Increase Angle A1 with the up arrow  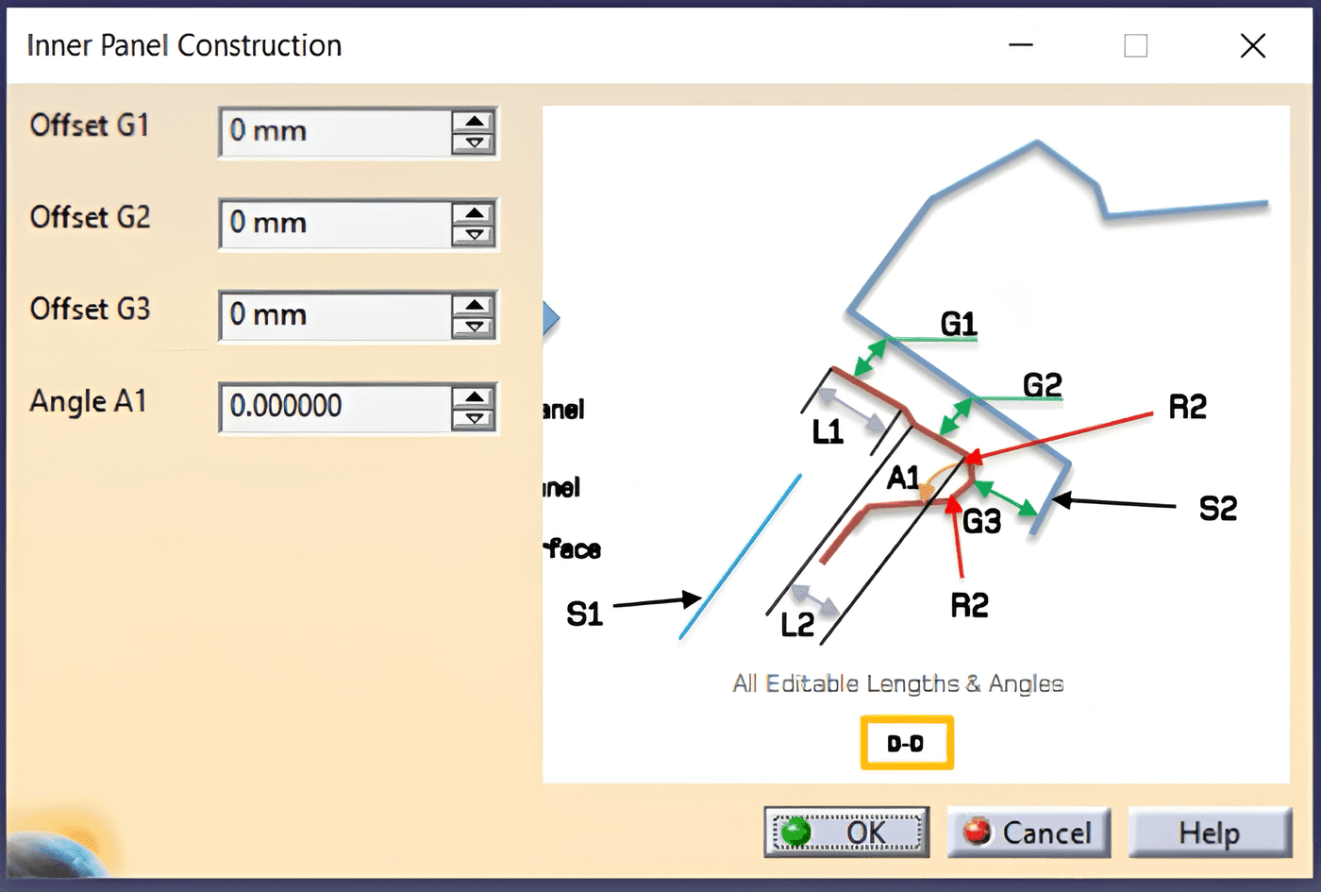[x=474, y=397]
